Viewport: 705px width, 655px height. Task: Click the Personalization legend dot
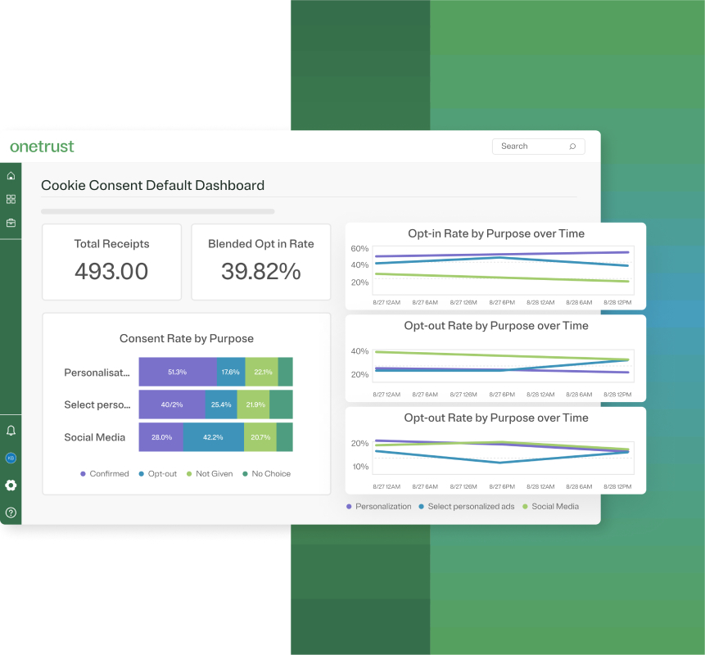pyautogui.click(x=349, y=507)
